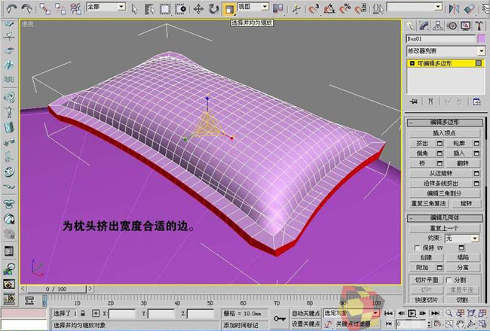Viewport: 490px width, 331px height.
Task: Click the 轮廓 outline button
Action: 459,143
